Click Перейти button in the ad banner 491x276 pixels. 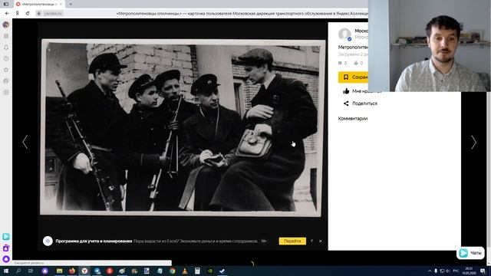292,241
